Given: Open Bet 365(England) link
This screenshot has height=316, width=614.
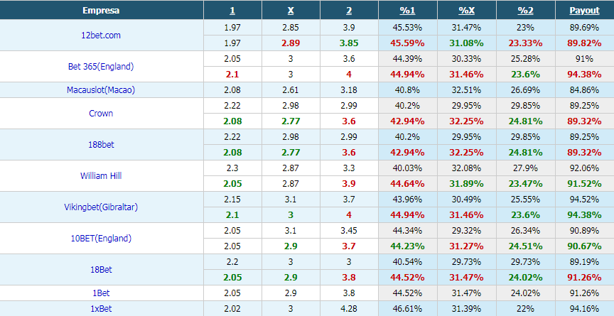Looking at the screenshot, I should pyautogui.click(x=101, y=67).
